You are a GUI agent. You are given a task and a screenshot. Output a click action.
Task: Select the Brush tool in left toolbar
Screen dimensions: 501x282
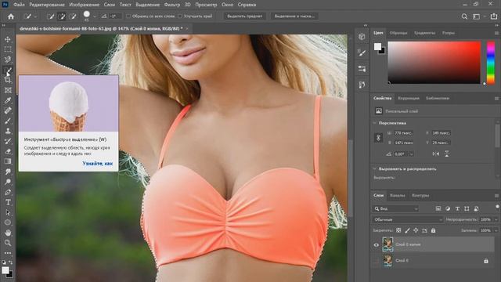click(8, 121)
